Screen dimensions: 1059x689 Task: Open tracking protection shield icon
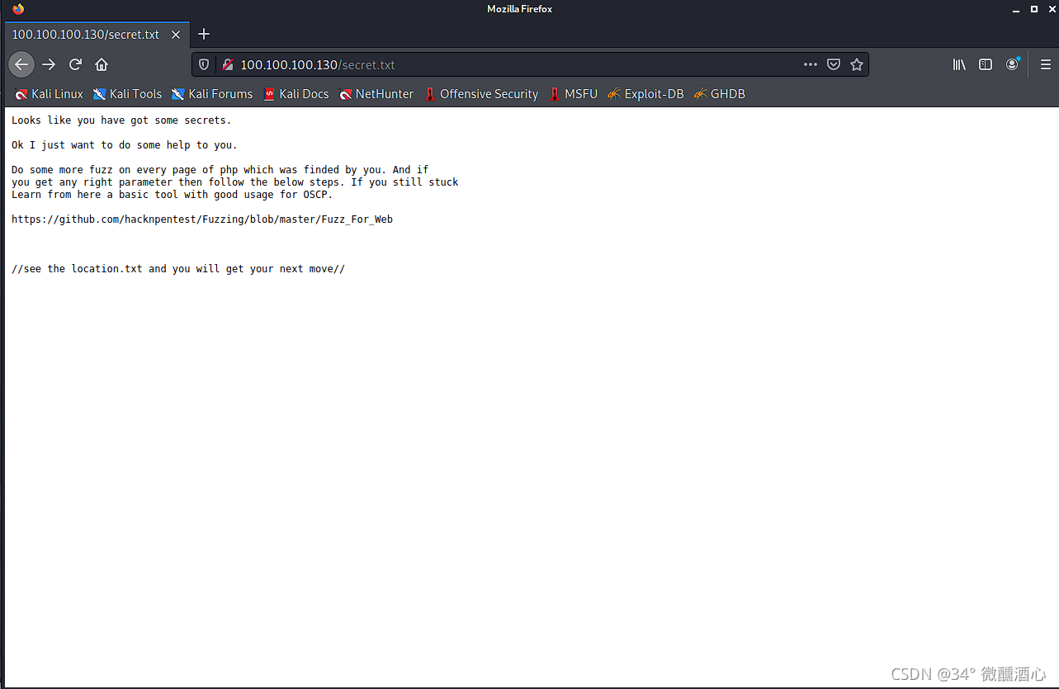[204, 64]
